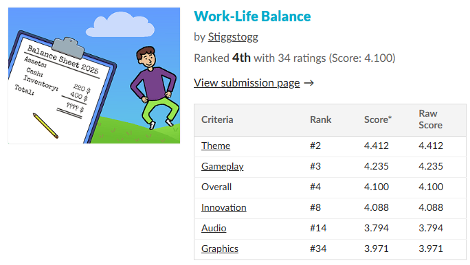Open the Work-Life Balance game title link
Viewport: 470px width, 265px height.
click(x=252, y=16)
